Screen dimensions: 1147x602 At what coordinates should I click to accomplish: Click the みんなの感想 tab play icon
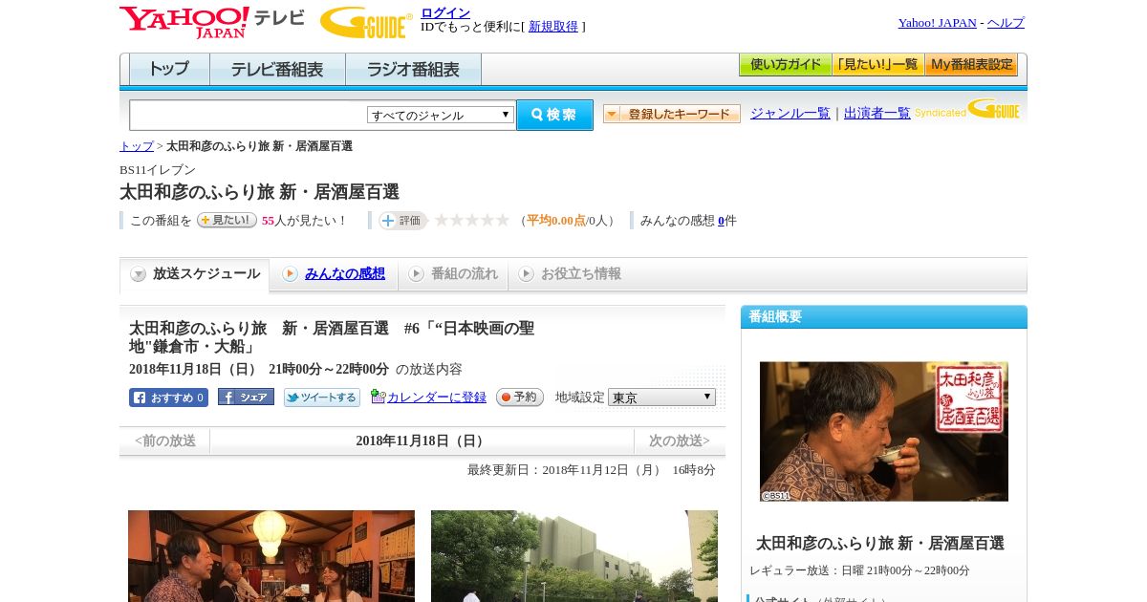(290, 274)
